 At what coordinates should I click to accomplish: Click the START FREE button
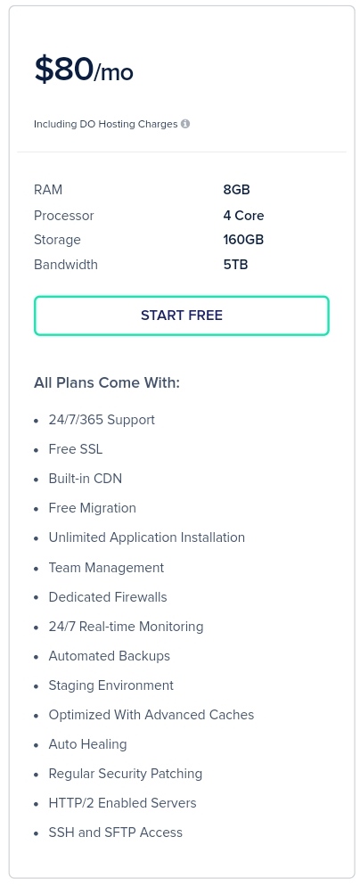pyautogui.click(x=182, y=316)
